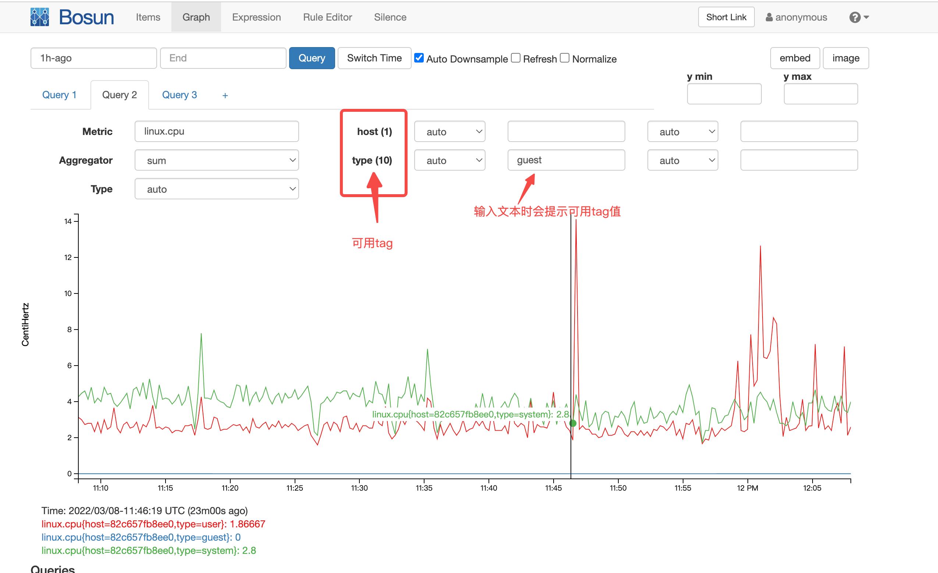Click the 12 PM axis label
Screen dimensions: 938x573
747,488
